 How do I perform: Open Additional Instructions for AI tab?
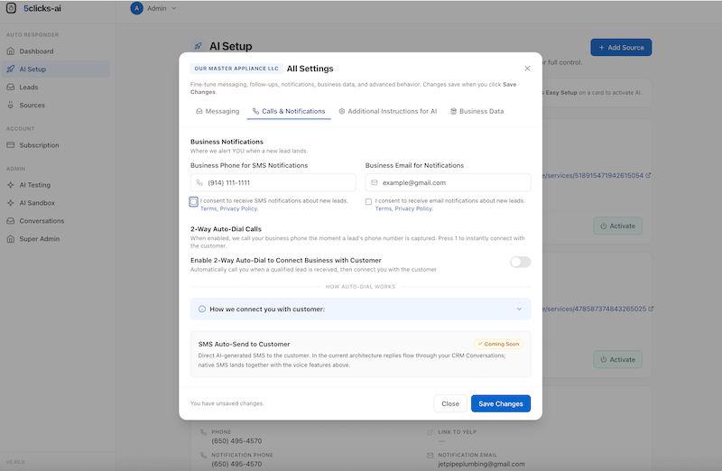[388, 111]
